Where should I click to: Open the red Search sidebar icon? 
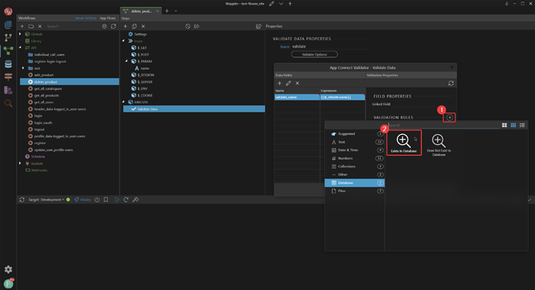tap(9, 103)
